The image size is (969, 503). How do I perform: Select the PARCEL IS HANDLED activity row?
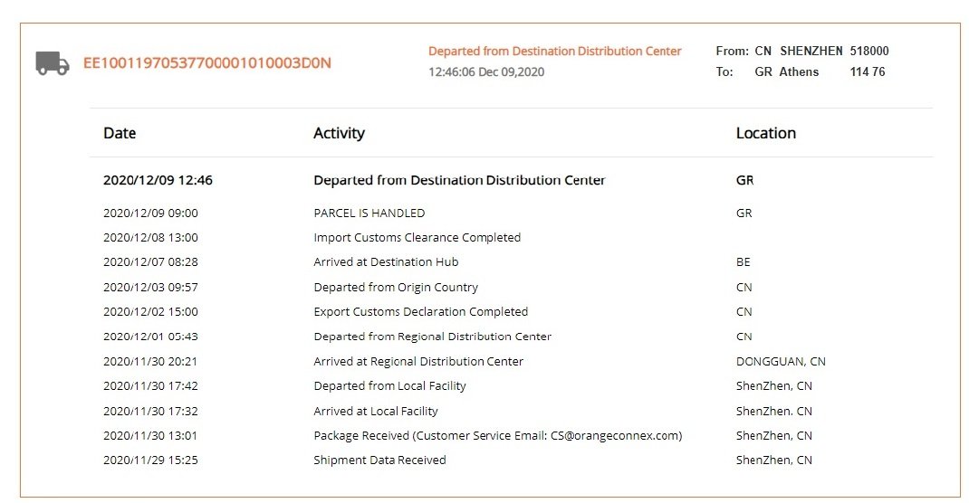tap(369, 214)
